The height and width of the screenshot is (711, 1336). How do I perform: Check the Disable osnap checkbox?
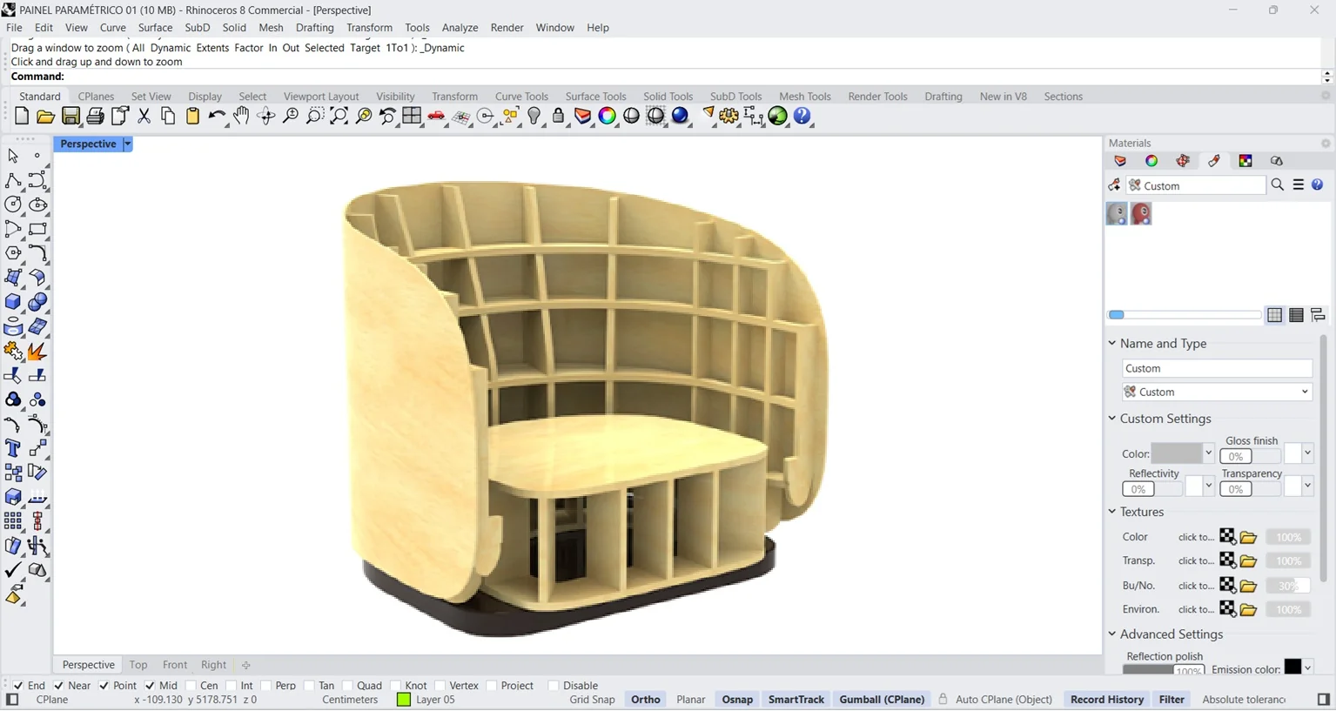pyautogui.click(x=553, y=686)
